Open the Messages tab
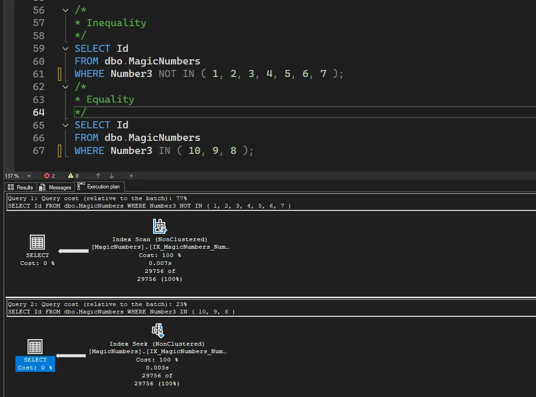Image resolution: width=536 pixels, height=397 pixels. pos(56,187)
